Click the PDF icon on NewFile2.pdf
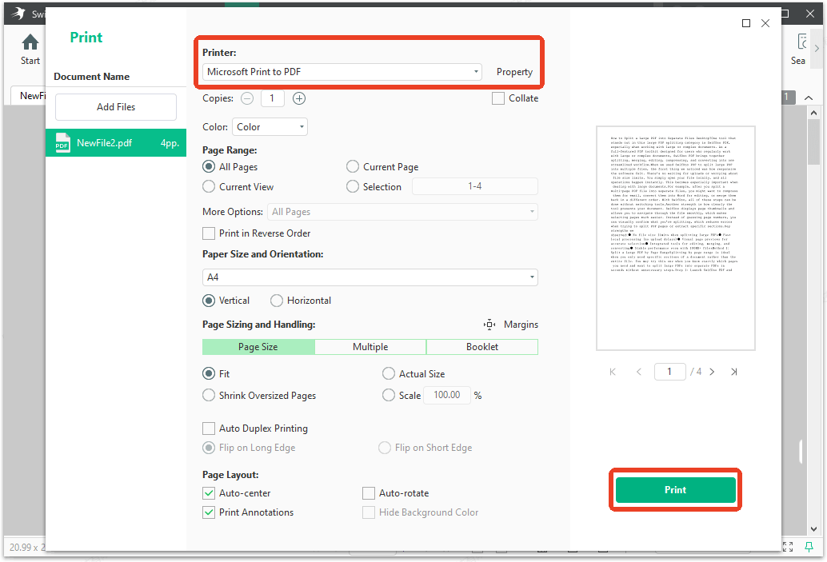This screenshot has width=827, height=562. tap(63, 142)
